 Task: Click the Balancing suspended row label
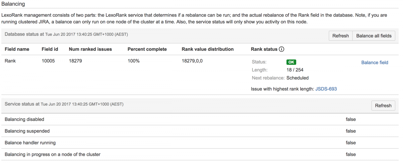point(27,131)
